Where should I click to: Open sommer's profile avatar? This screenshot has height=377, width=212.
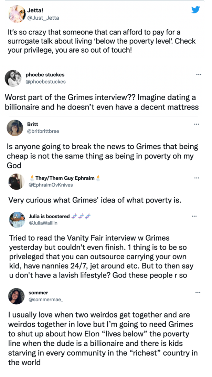click(16, 296)
